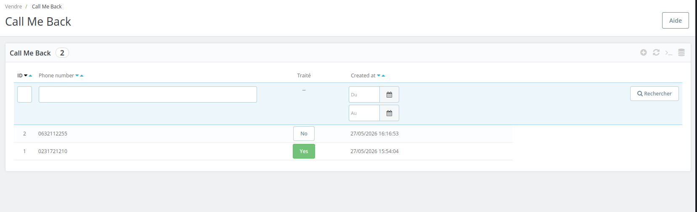The image size is (697, 212).
Task: Open the Au date calendar picker
Action: tap(389, 113)
